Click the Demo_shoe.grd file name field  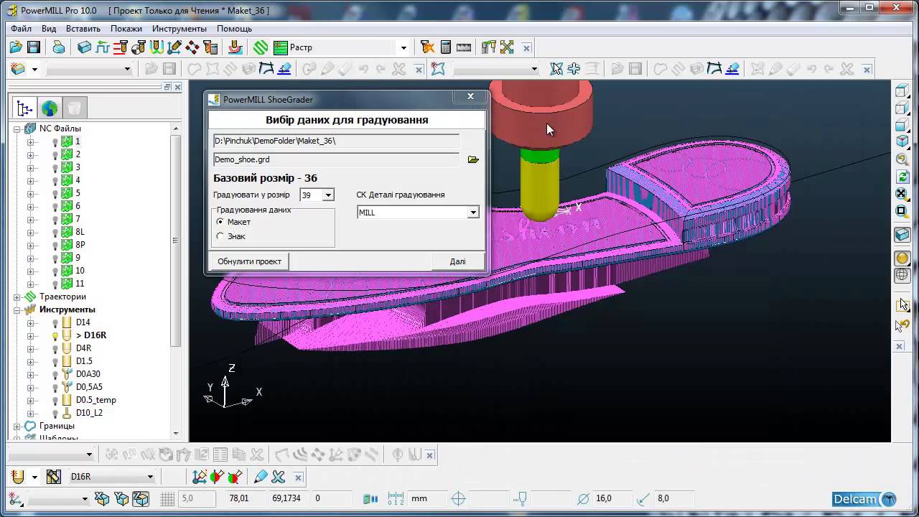point(336,159)
